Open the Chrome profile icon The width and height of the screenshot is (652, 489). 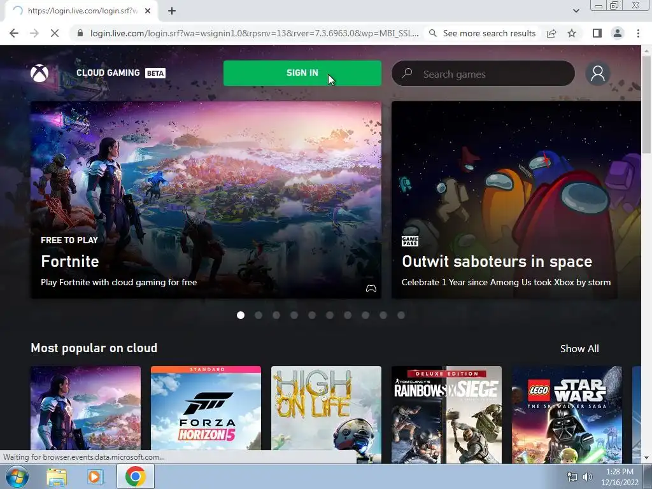point(618,33)
